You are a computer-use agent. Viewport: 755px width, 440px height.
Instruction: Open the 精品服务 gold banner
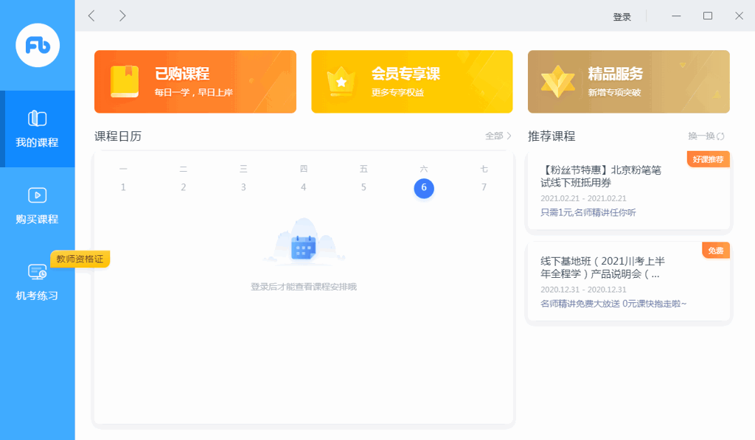(x=628, y=82)
